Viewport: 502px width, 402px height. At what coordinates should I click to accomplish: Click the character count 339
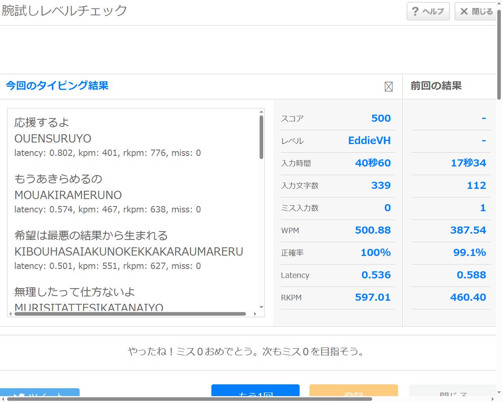(381, 186)
